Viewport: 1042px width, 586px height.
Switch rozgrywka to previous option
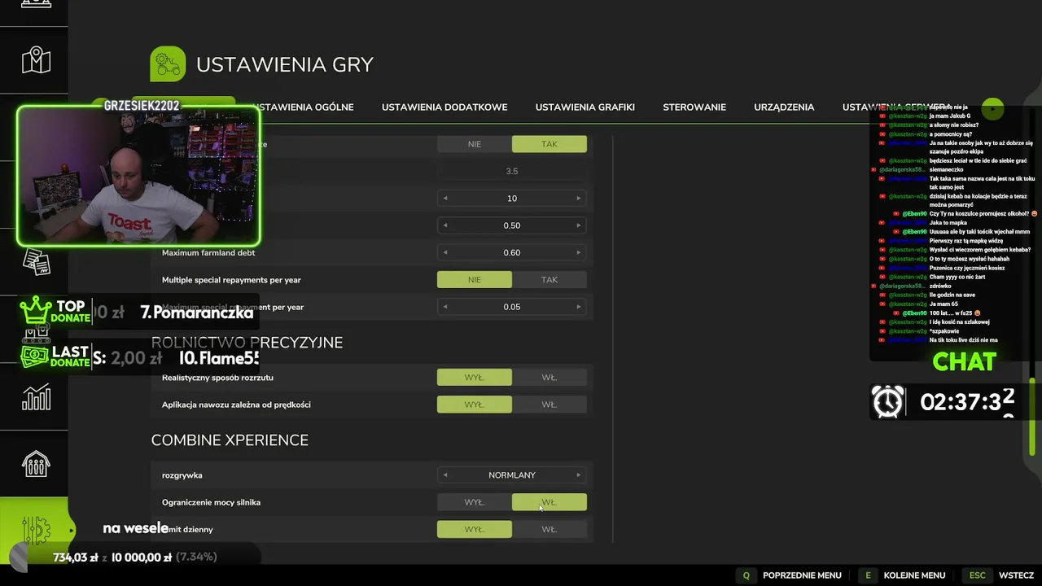[x=445, y=475]
